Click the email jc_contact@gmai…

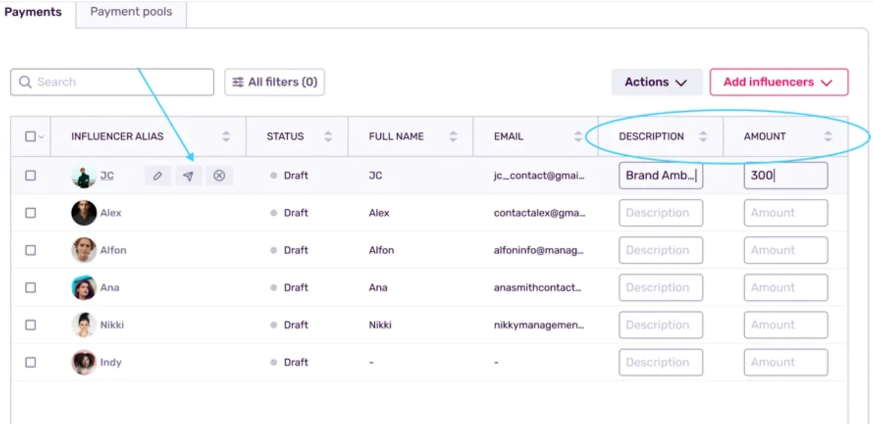coord(539,175)
